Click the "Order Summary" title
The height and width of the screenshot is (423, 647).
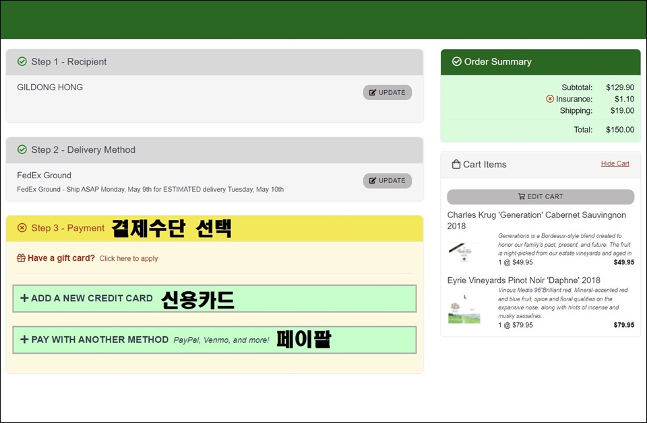[x=497, y=62]
